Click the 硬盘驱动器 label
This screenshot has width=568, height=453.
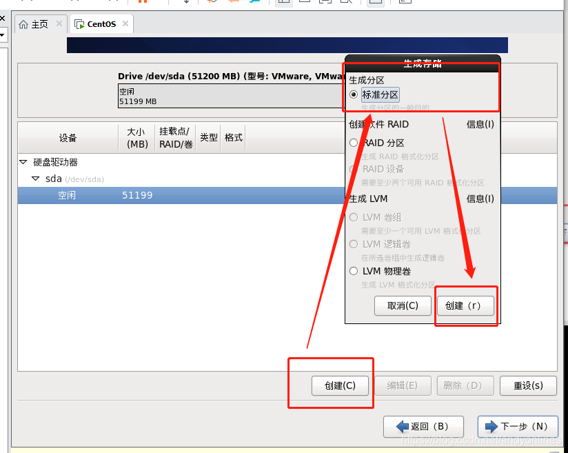point(55,162)
